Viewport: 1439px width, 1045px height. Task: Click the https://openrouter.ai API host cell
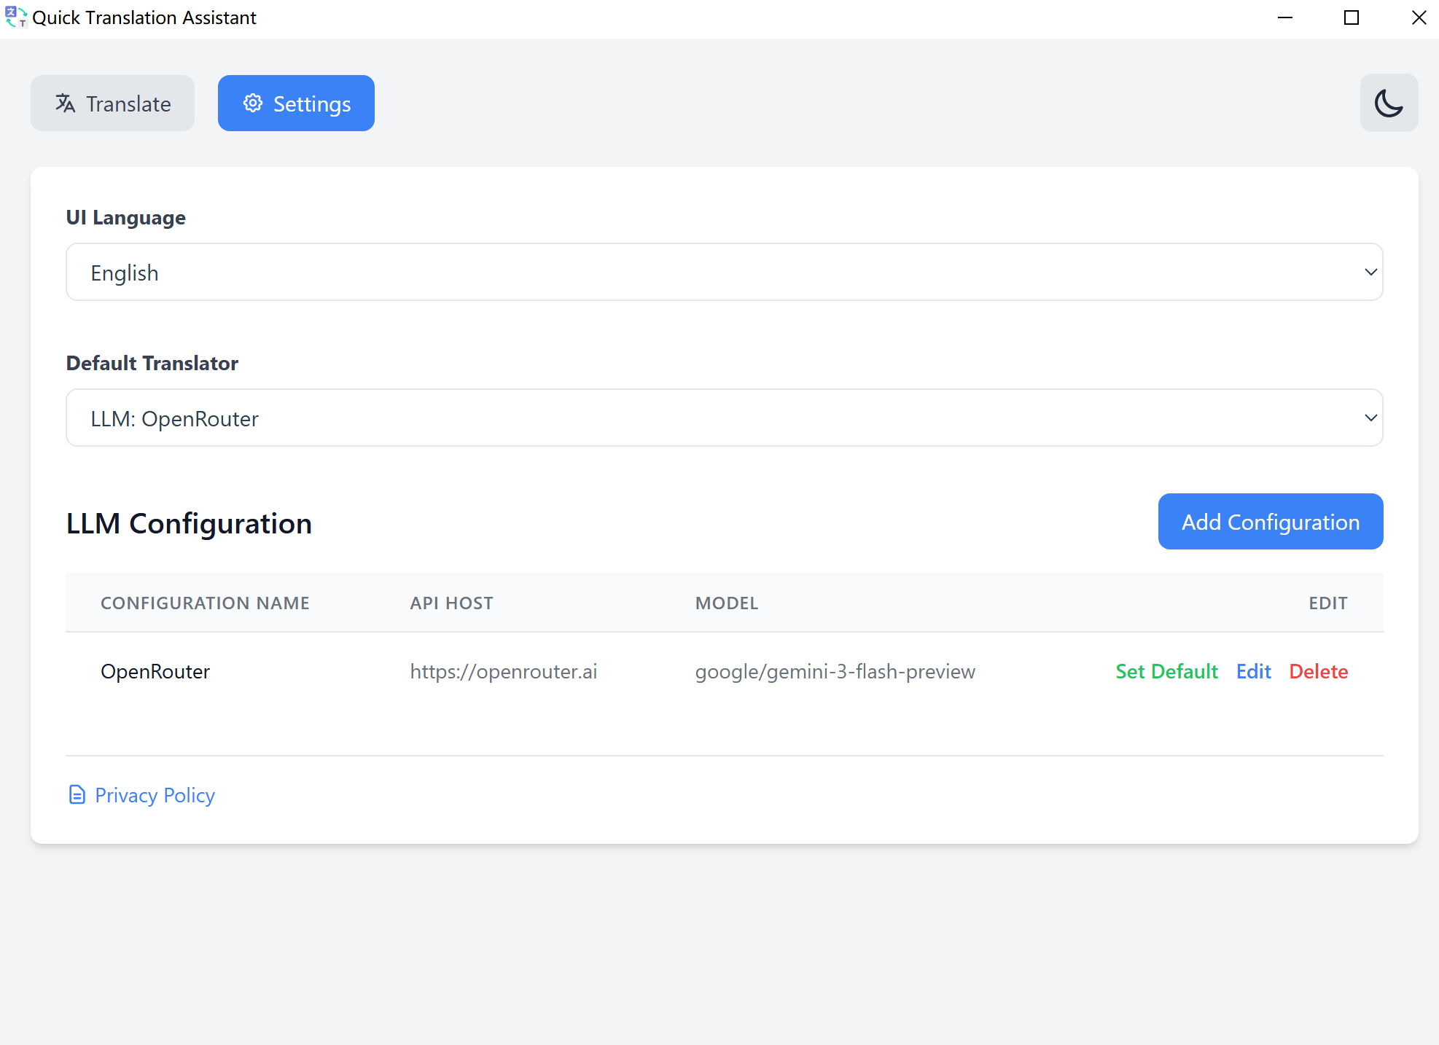[x=503, y=671]
